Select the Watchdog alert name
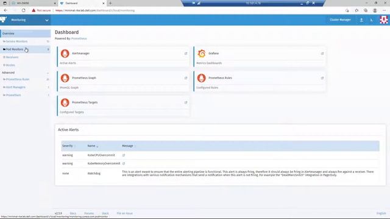 [94, 173]
